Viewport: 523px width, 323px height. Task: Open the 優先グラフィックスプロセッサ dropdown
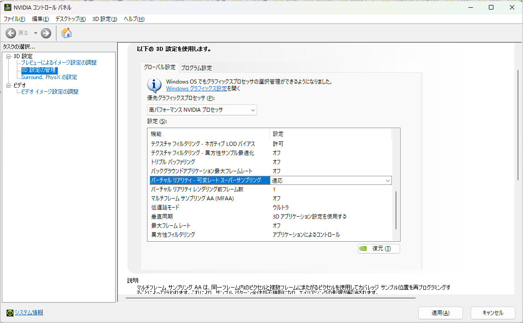coord(202,110)
